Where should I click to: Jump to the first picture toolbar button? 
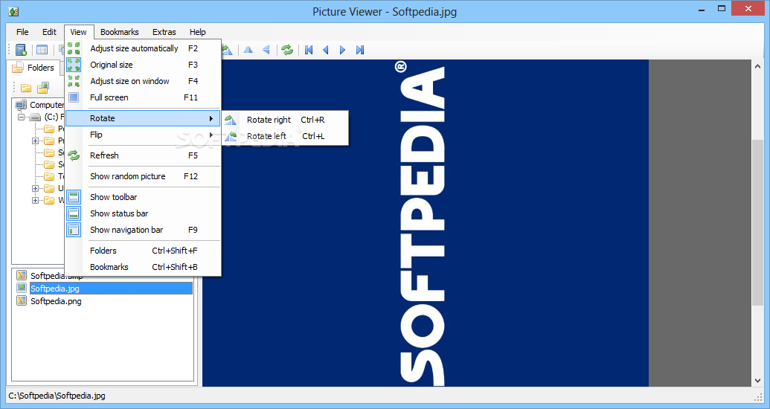point(309,50)
